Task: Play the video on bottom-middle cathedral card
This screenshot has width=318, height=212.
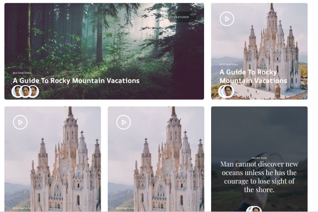Action: coord(124,122)
